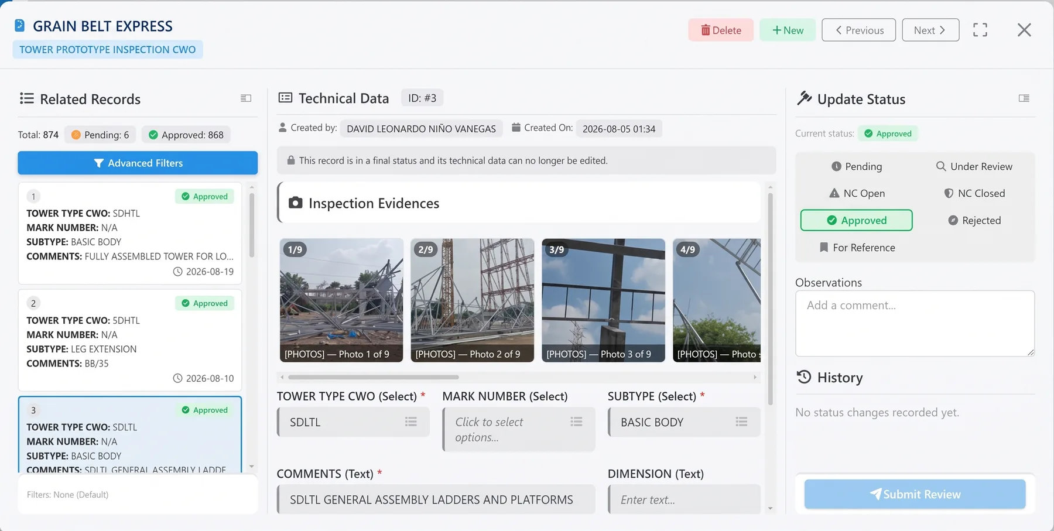The width and height of the screenshot is (1054, 531).
Task: Click the calendar icon beside Created On
Action: [516, 127]
